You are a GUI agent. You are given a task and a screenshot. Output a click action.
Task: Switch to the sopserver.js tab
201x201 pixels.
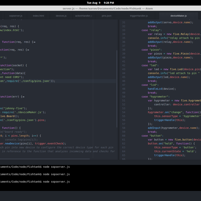click(16, 16)
